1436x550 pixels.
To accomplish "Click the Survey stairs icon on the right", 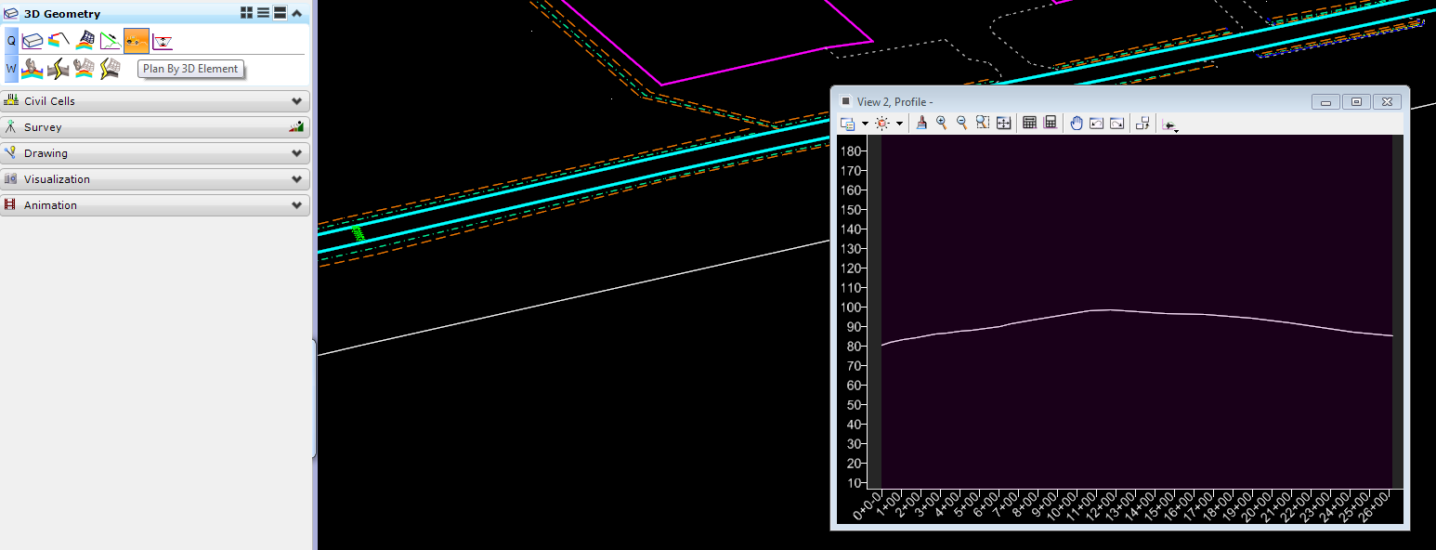I will (x=296, y=127).
